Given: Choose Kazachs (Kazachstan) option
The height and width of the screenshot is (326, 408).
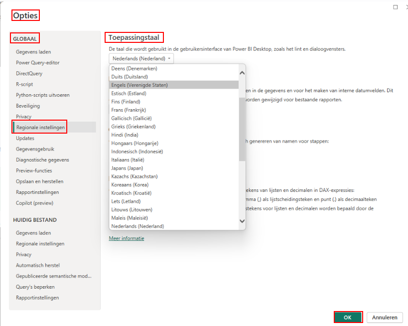Looking at the screenshot, I should (174, 176).
